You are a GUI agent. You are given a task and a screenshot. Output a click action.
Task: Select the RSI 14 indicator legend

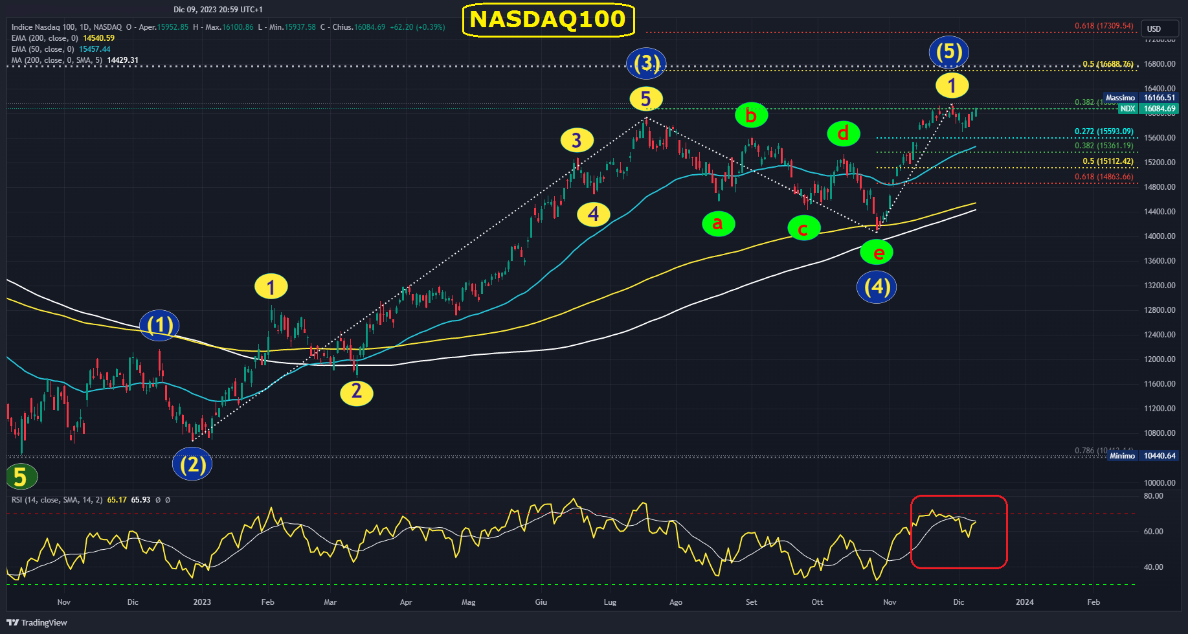(x=91, y=500)
